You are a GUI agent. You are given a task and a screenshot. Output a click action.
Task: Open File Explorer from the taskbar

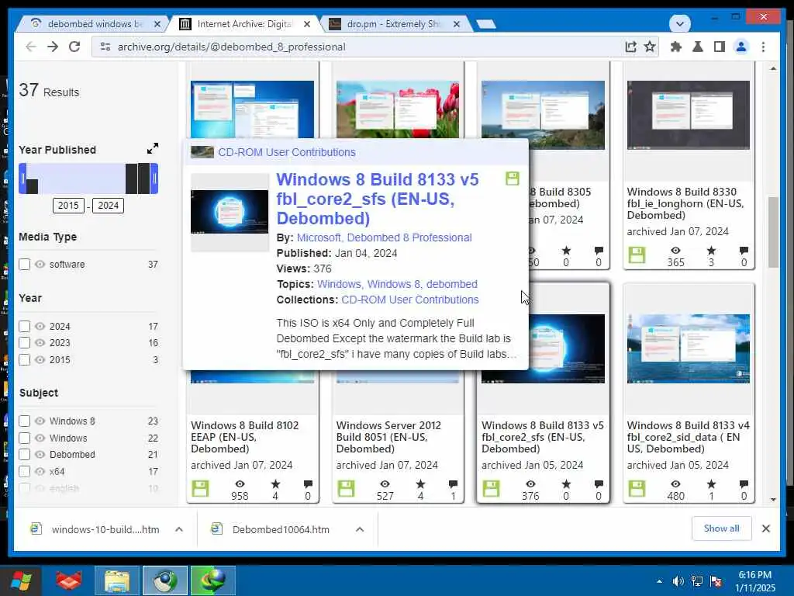click(x=117, y=580)
